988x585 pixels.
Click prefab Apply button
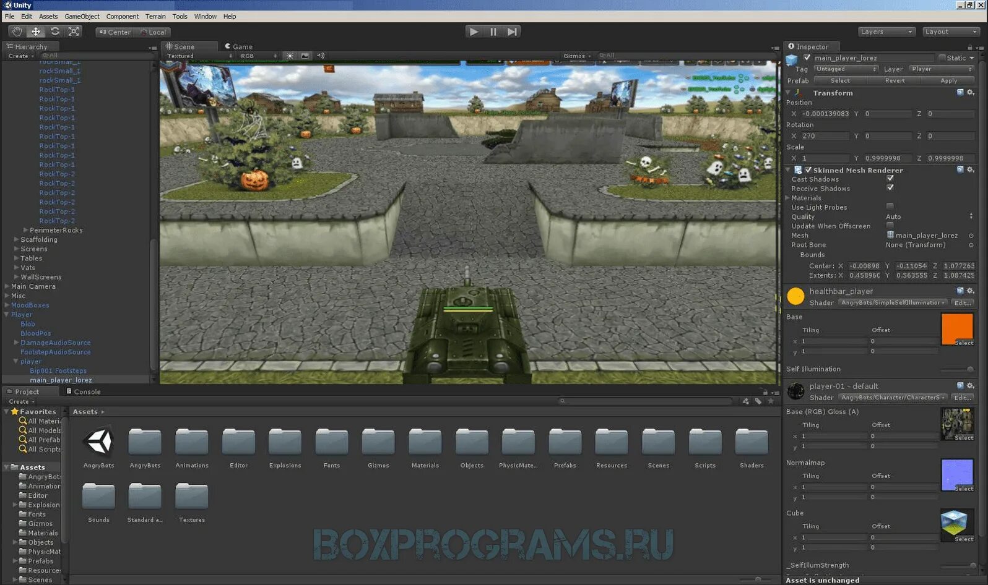click(x=948, y=80)
